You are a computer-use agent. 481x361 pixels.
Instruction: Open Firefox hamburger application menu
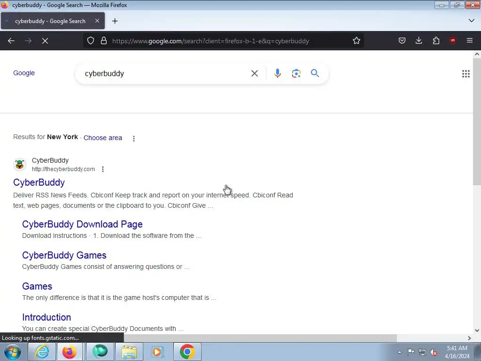click(469, 40)
